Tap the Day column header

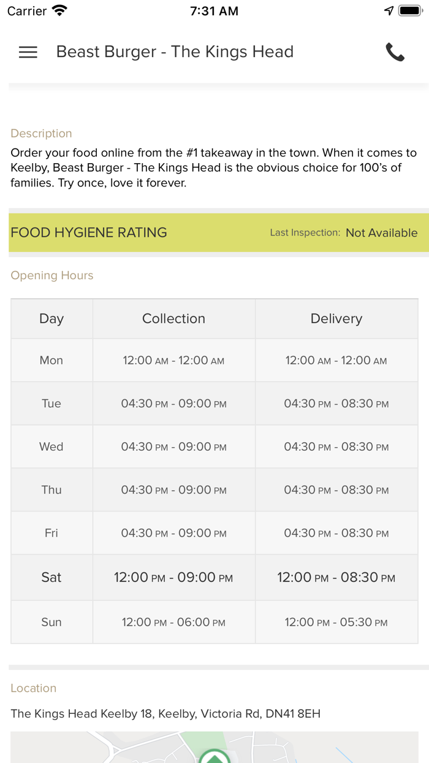51,319
